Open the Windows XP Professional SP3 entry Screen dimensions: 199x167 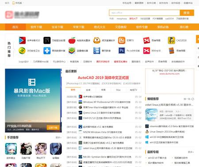107,102
